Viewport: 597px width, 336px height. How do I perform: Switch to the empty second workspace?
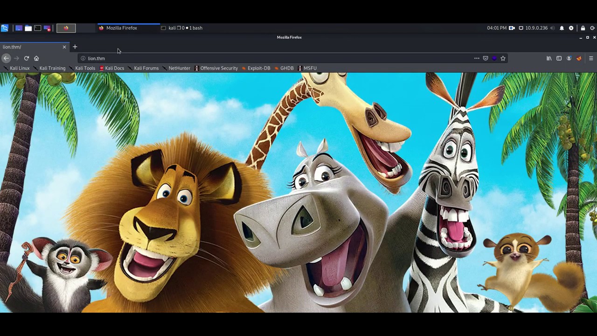[85, 28]
